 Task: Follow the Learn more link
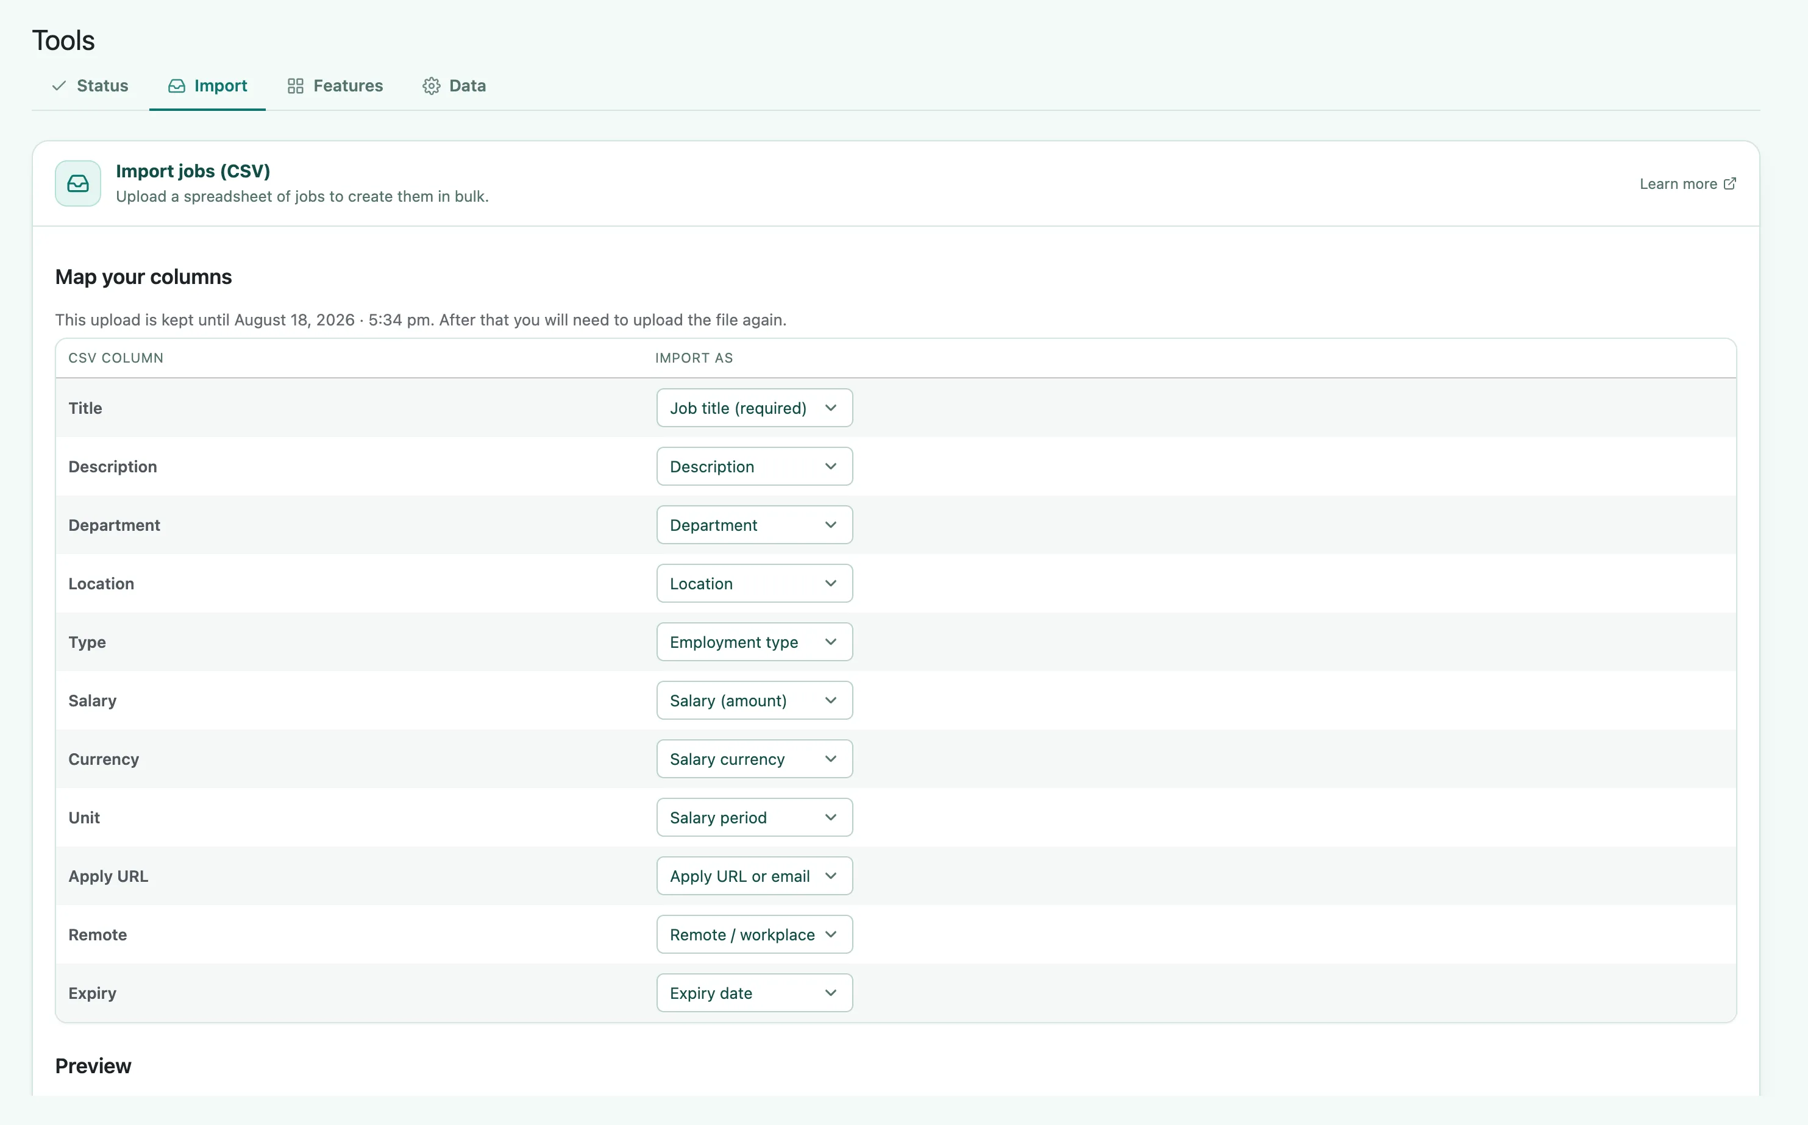point(1687,184)
